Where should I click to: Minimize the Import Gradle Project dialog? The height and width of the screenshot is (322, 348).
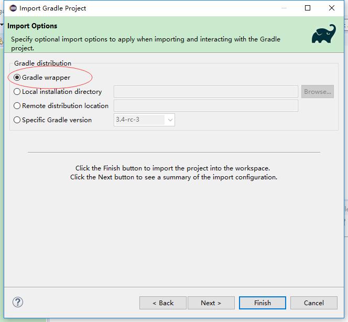point(284,8)
